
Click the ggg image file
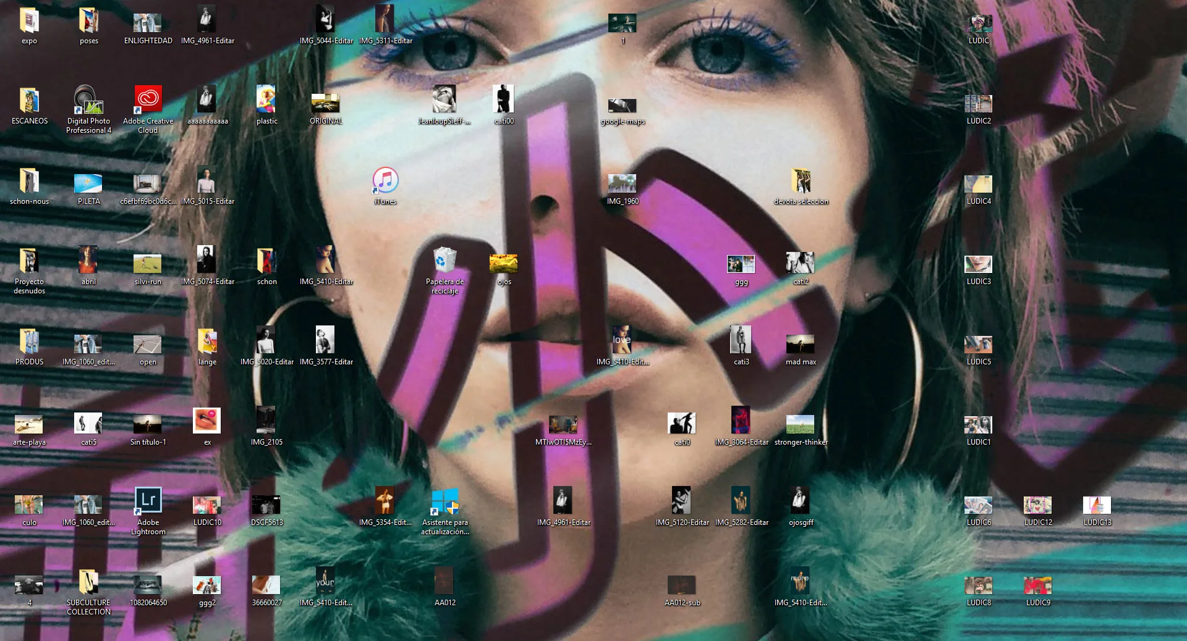point(741,264)
